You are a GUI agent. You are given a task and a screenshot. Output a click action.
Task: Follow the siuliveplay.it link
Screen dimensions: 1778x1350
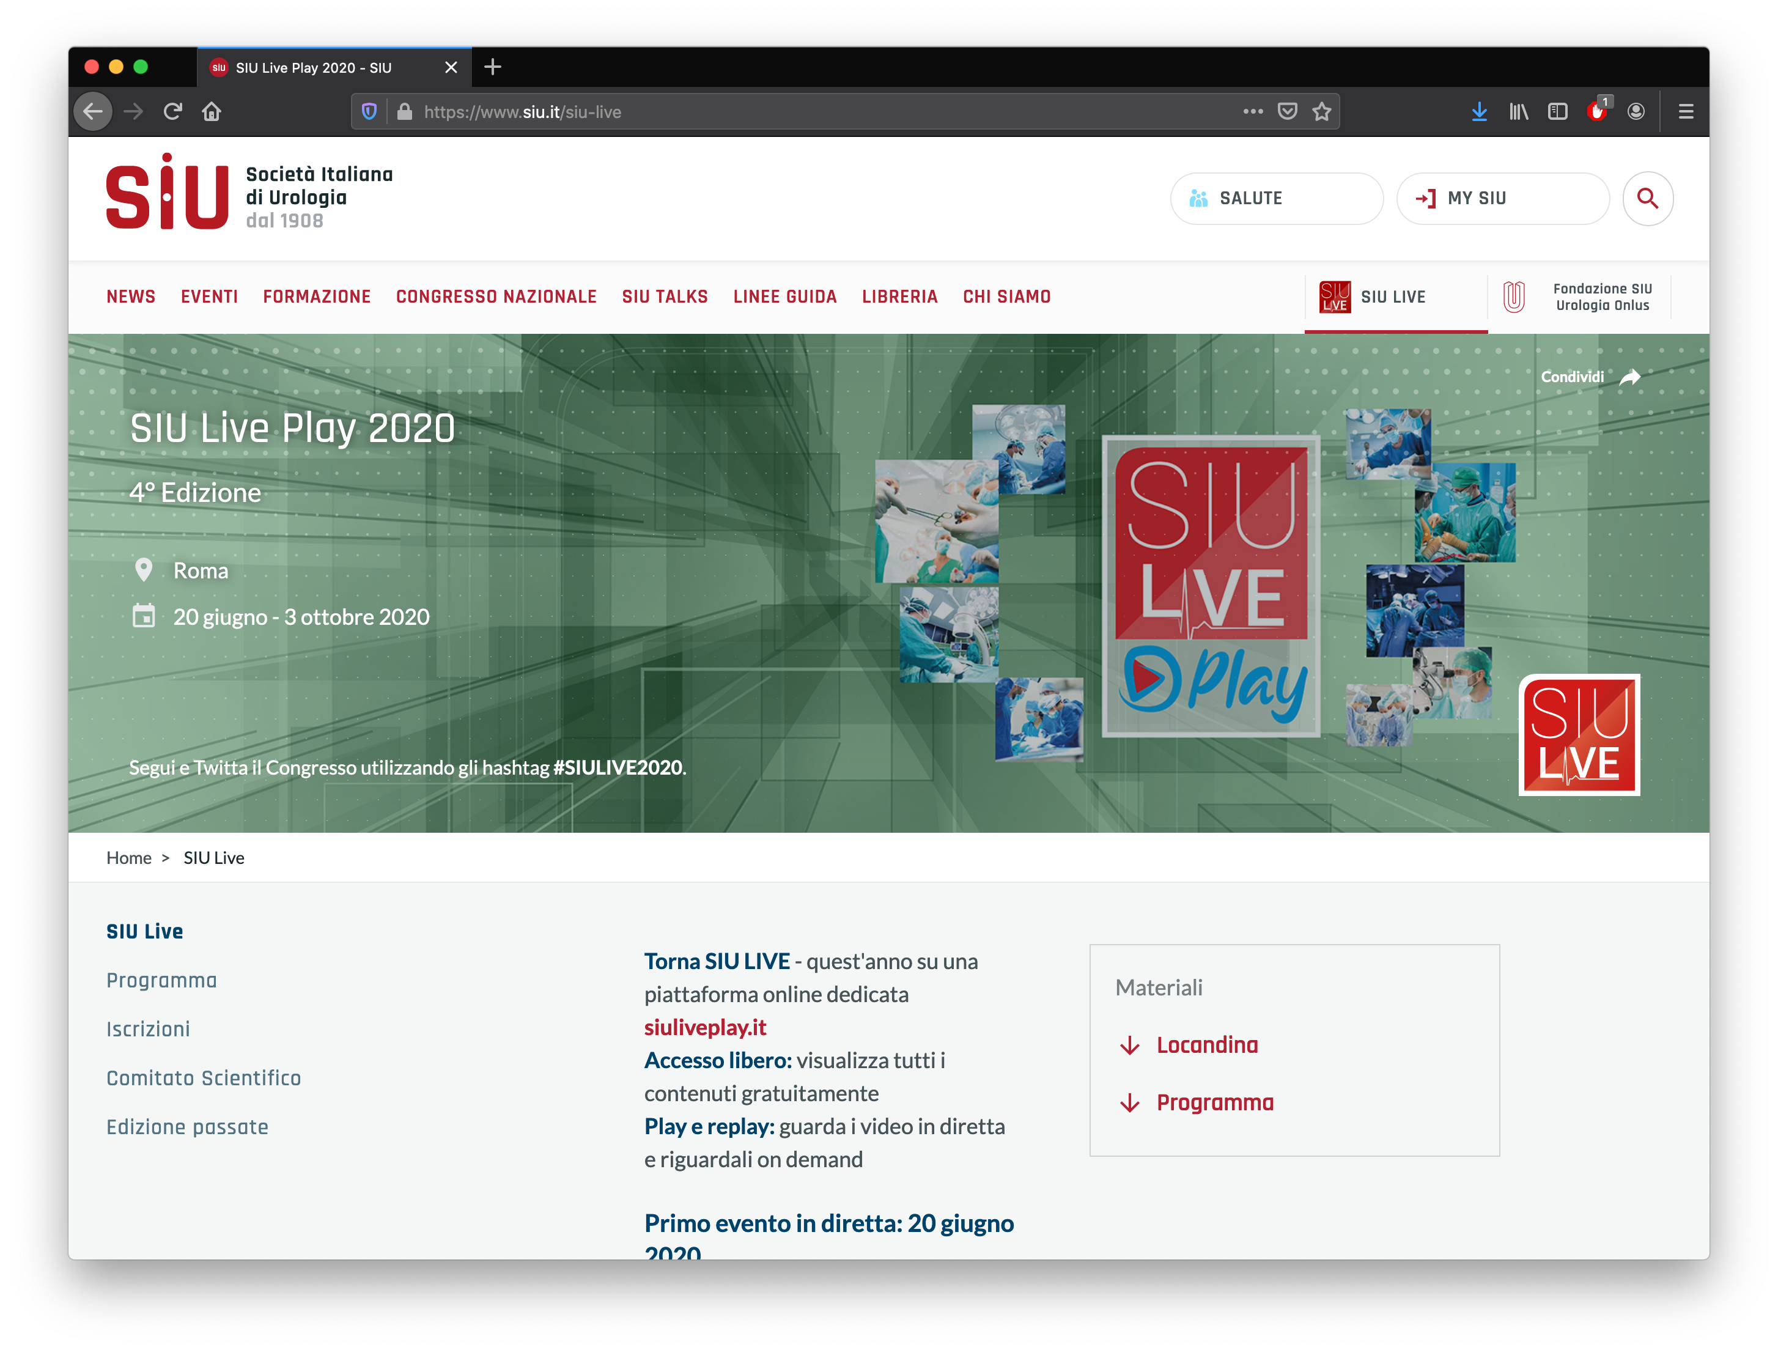tap(705, 1028)
